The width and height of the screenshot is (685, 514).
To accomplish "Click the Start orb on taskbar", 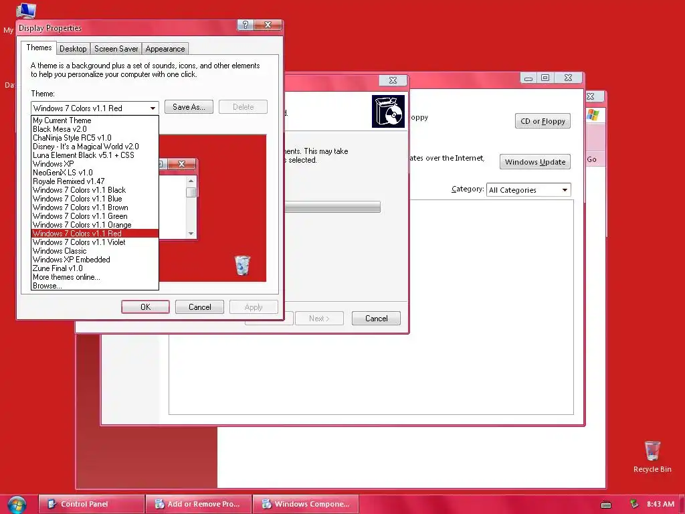I will 17,505.
